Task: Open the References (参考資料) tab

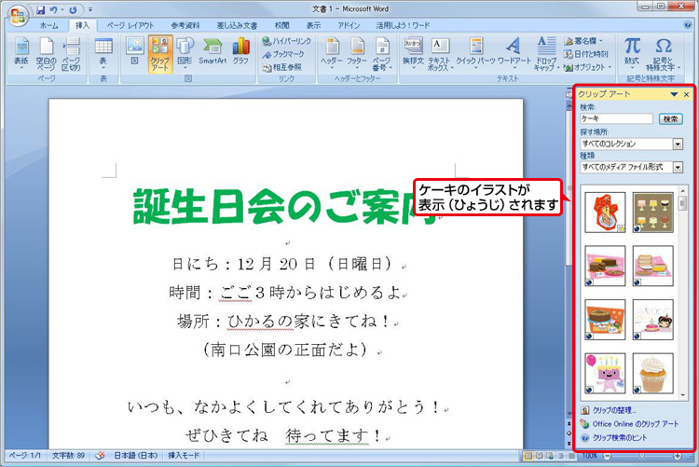Action: (185, 25)
